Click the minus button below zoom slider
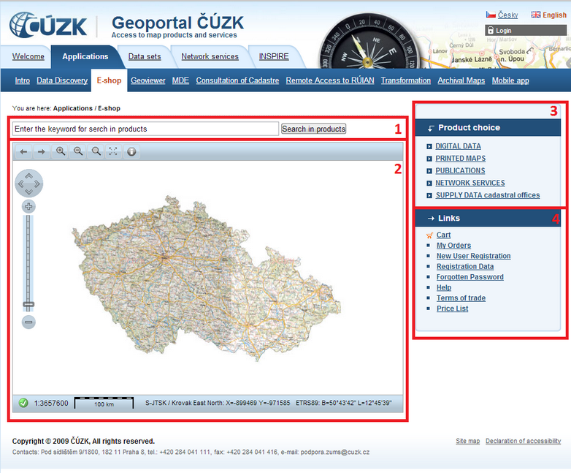The width and height of the screenshot is (571, 473). [29, 322]
